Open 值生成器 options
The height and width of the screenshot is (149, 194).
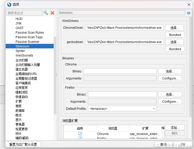click(x=22, y=69)
